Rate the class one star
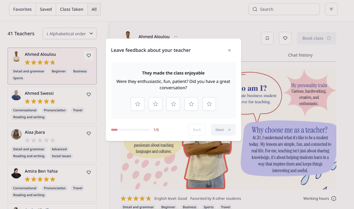 (x=137, y=104)
